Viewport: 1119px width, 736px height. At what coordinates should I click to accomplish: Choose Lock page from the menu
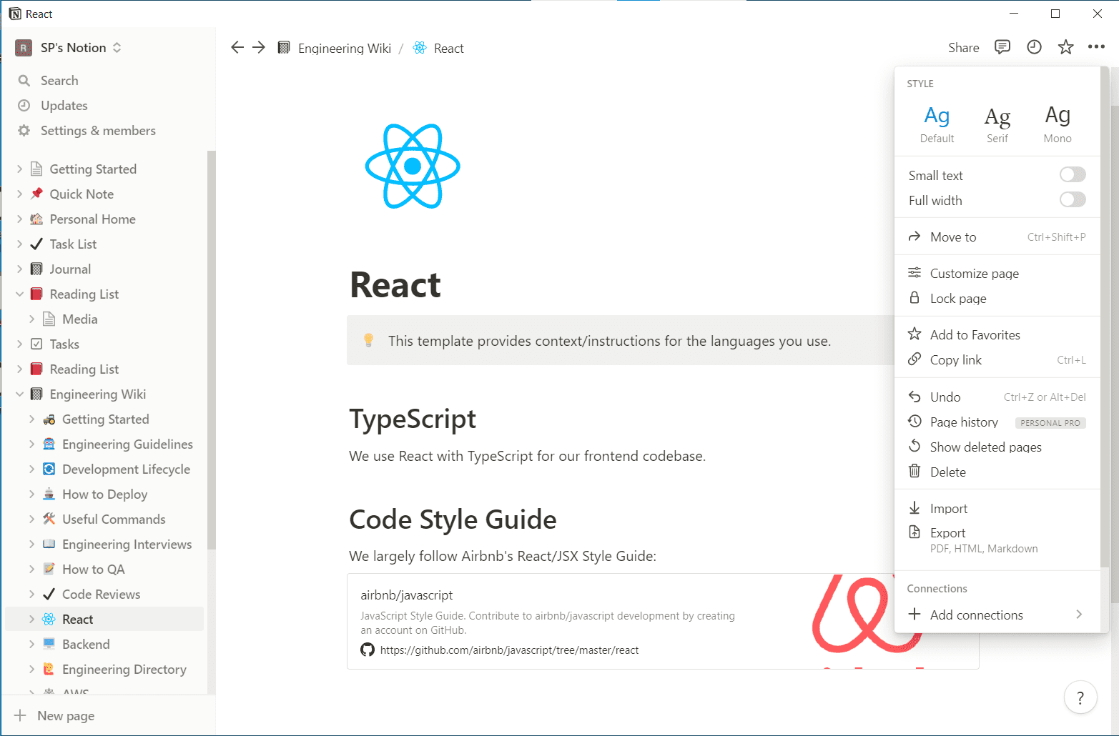(997, 299)
